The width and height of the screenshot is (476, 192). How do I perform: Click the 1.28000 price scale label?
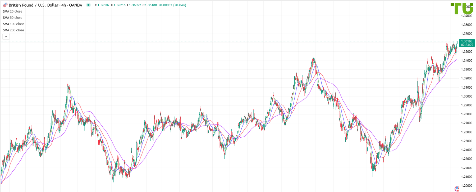click(467, 114)
